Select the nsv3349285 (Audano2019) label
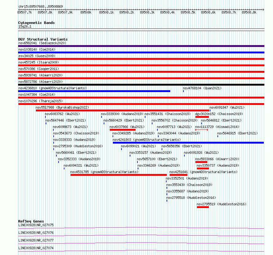273x255 pixels. pos(133,133)
